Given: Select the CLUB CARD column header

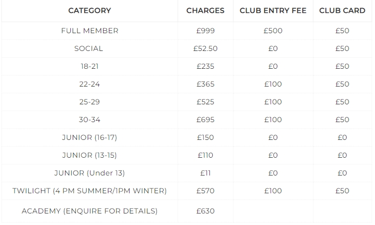Looking at the screenshot, I should (342, 11).
